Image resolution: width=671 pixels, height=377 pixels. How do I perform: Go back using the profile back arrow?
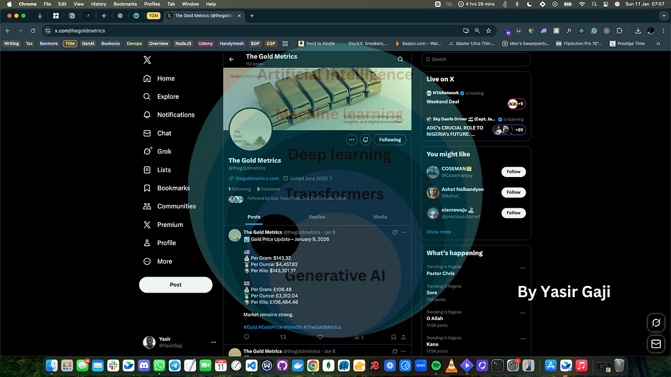click(231, 59)
